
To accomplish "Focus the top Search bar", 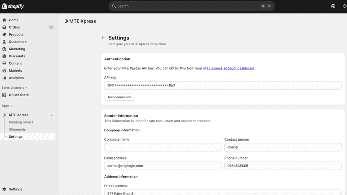I will pyautogui.click(x=192, y=6).
